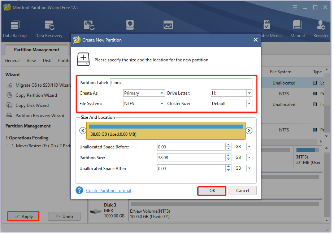Viewport: 334px width, 234px height.
Task: Launch Migrate OS to SSD/HD Wizard
Action: (x=39, y=86)
